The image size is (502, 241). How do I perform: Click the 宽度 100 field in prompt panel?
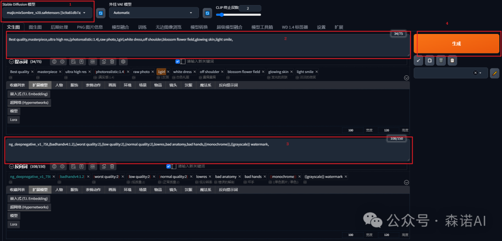tap(352, 130)
